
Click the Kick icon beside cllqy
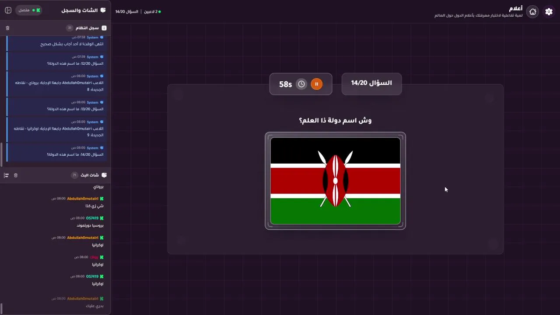tap(101, 257)
